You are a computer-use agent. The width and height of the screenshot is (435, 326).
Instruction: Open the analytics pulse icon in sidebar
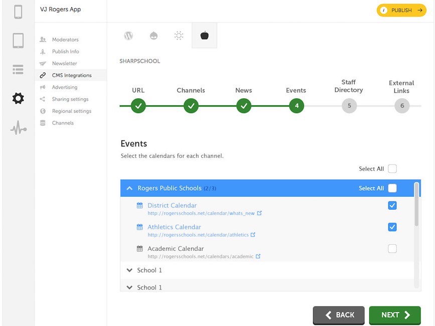click(x=19, y=128)
